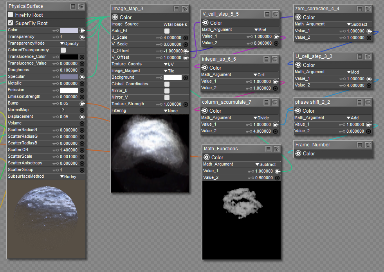
Task: Open Image_Map_3 node options menu icon
Action: 177,9
